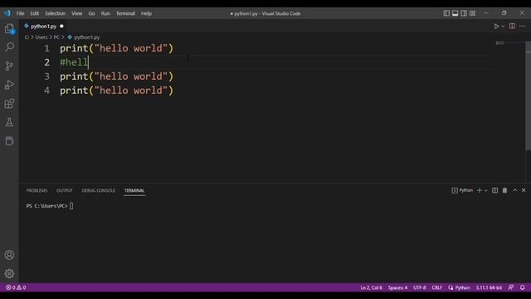Switch to the Terminal panel tab

point(134,190)
